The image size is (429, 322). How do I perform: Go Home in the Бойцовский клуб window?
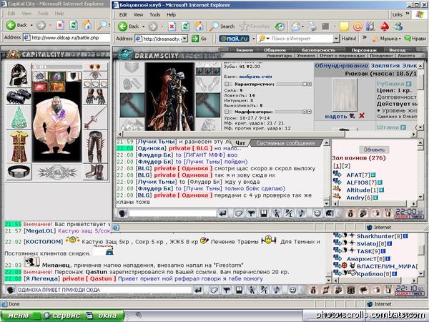[199, 26]
